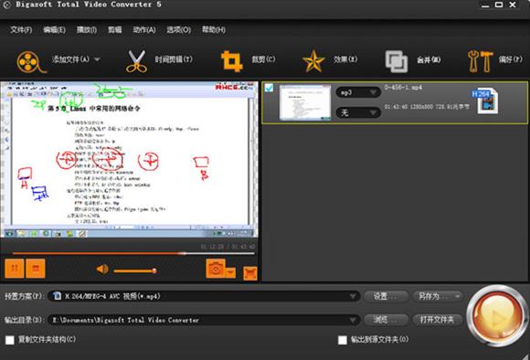This screenshot has width=530, height=360.
Task: Click the Open Folder button
Action: tap(438, 320)
